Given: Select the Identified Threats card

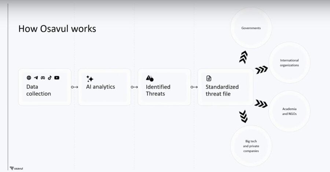Looking at the screenshot, I should [164, 87].
